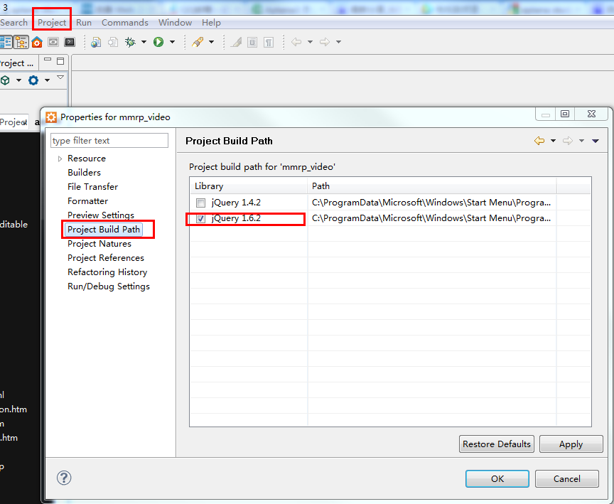Open the Run button dropdown arrow
This screenshot has height=504, width=614.
(172, 42)
